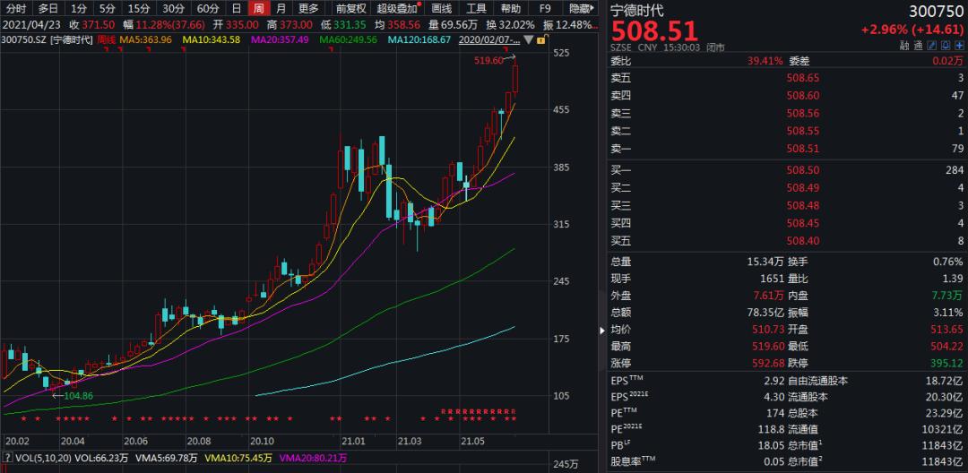
Task: Click the date range 2020/02/07 link
Action: 489,39
